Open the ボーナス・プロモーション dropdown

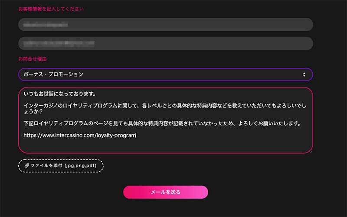point(166,74)
